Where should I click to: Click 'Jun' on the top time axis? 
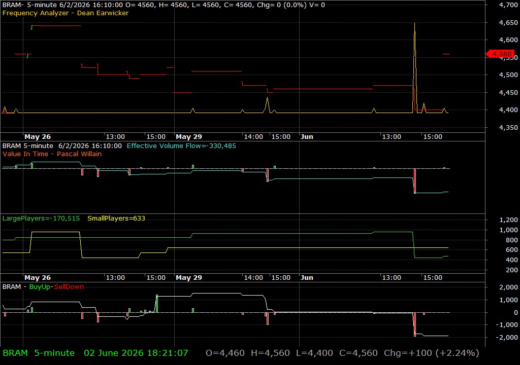(x=307, y=137)
